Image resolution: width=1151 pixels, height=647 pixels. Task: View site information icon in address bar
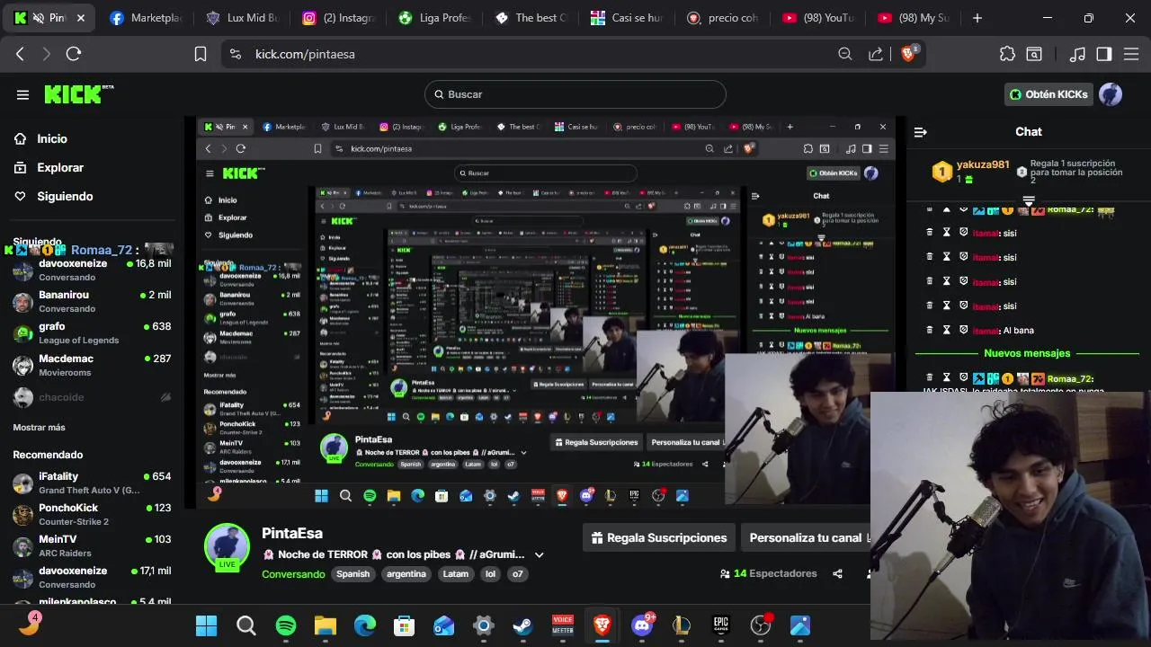click(x=236, y=54)
